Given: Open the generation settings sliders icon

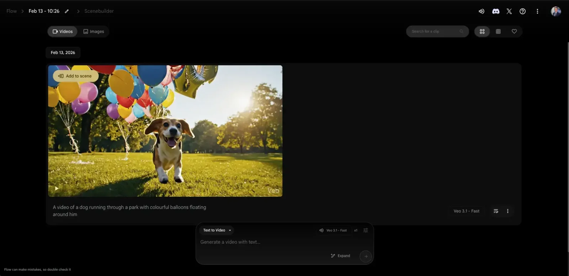Looking at the screenshot, I should click(366, 230).
